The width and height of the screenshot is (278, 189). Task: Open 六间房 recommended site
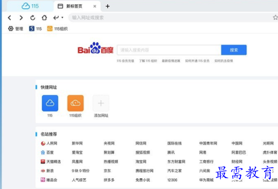tap(204, 171)
